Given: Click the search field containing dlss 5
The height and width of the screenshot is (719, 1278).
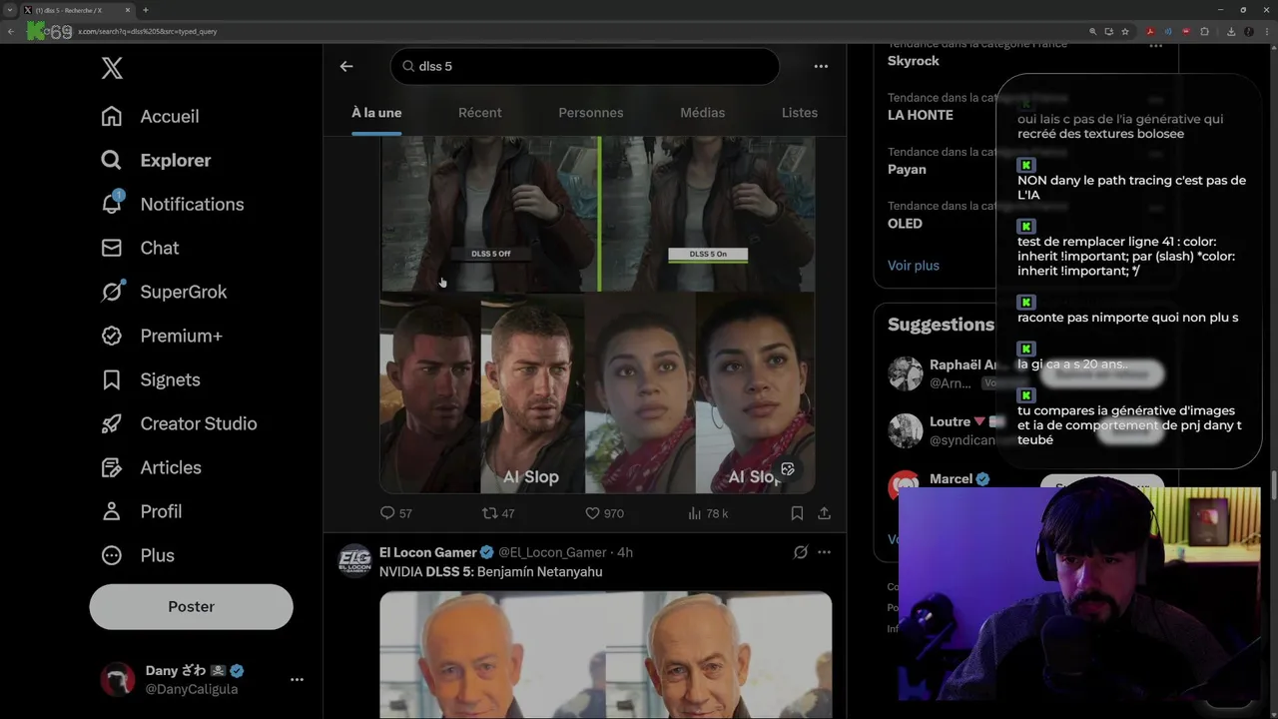Looking at the screenshot, I should [584, 66].
